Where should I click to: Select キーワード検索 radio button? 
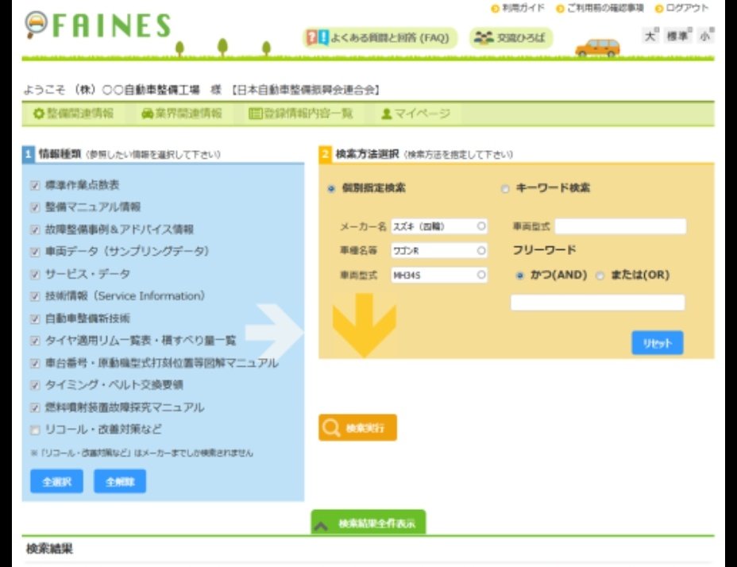(505, 188)
